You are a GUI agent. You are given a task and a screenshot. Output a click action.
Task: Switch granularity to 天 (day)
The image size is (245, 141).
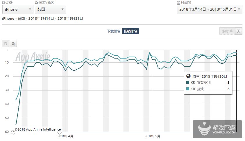click(x=239, y=31)
